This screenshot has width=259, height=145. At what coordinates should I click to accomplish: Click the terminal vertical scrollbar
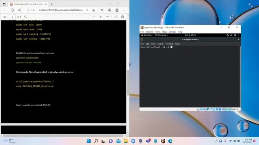[x=240, y=77]
